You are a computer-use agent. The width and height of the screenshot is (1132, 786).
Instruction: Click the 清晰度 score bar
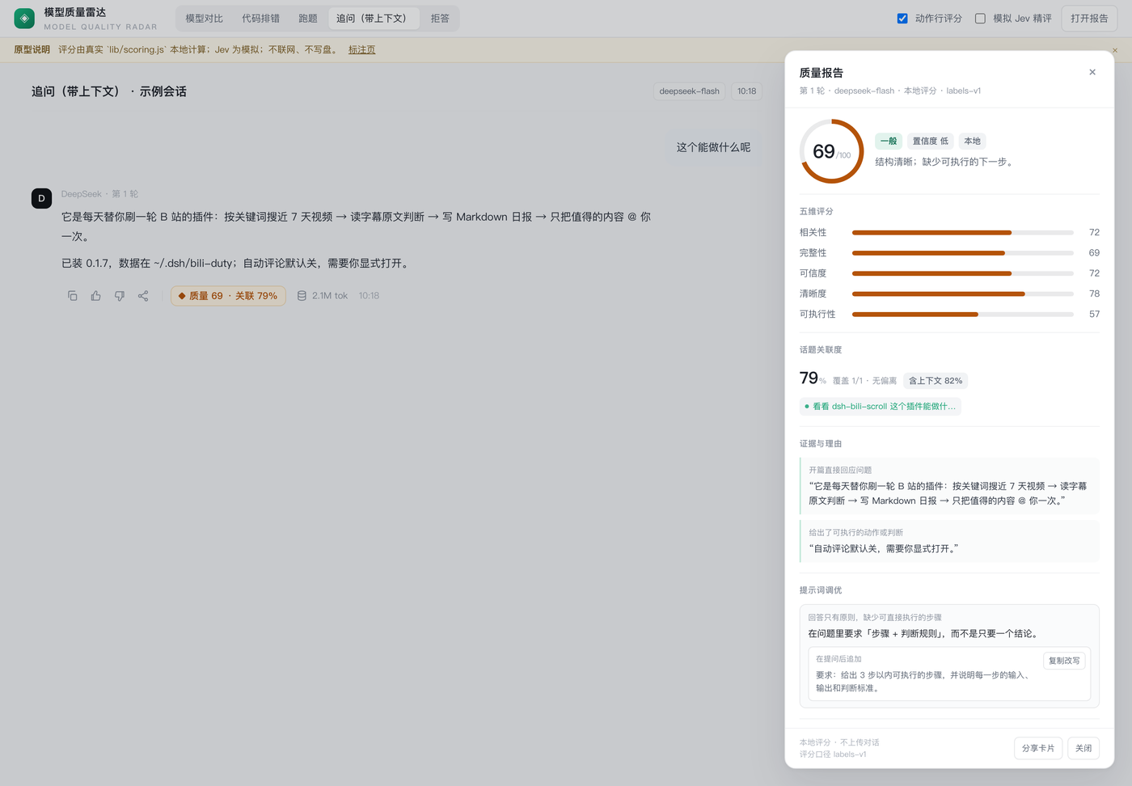[963, 294]
